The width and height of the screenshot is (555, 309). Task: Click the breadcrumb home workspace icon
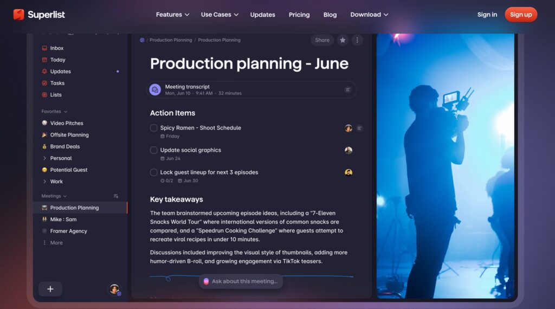pos(142,40)
